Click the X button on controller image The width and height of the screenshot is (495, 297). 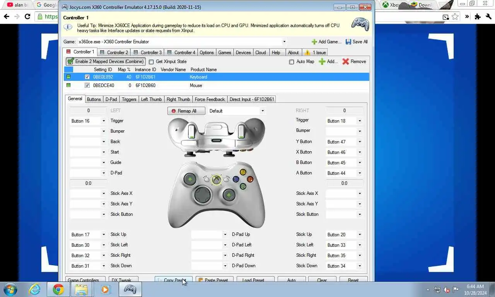[x=236, y=179]
